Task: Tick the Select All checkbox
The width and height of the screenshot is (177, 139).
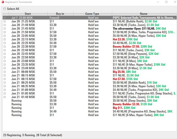Action: click(x=5, y=9)
